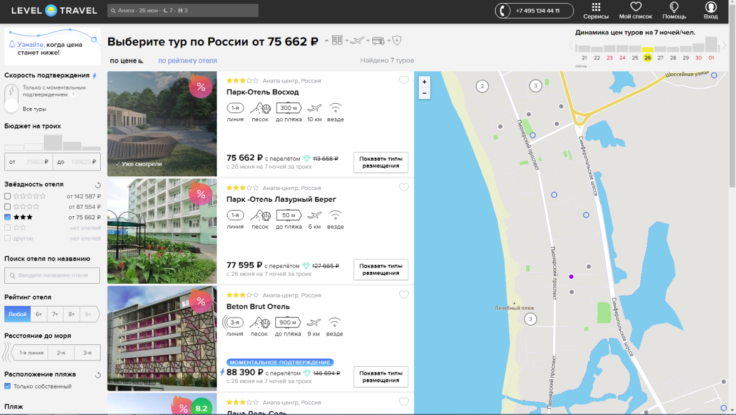Select 2-я sea distance line
The image size is (736, 415).
pos(61,352)
